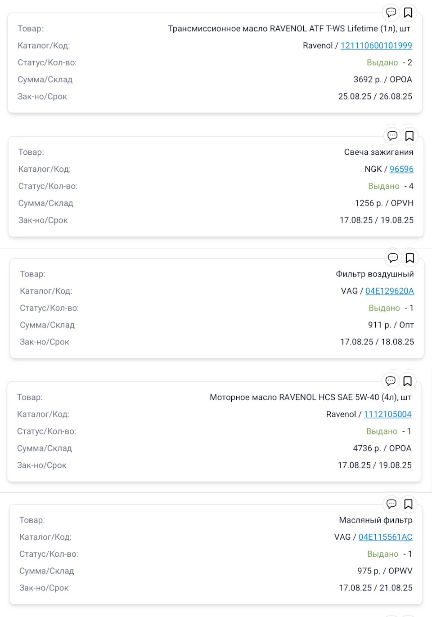This screenshot has height=617, width=432.
Task: Bookmark the Свеча зажигания NGK order
Action: pos(409,135)
